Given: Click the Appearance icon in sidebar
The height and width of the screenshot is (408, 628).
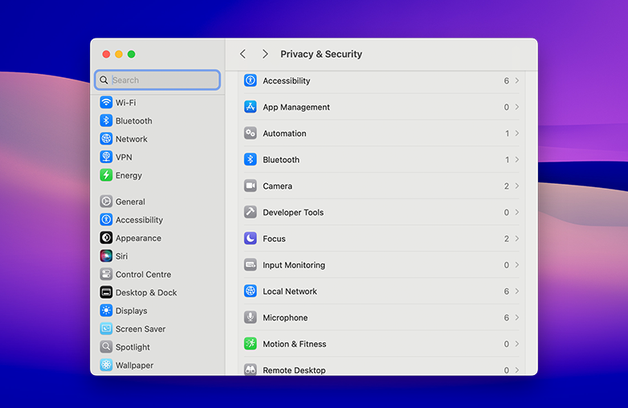Looking at the screenshot, I should [x=106, y=238].
